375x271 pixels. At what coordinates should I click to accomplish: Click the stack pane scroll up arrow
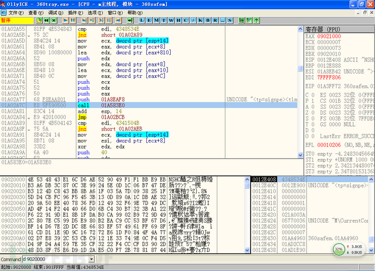pyautogui.click(x=371, y=180)
